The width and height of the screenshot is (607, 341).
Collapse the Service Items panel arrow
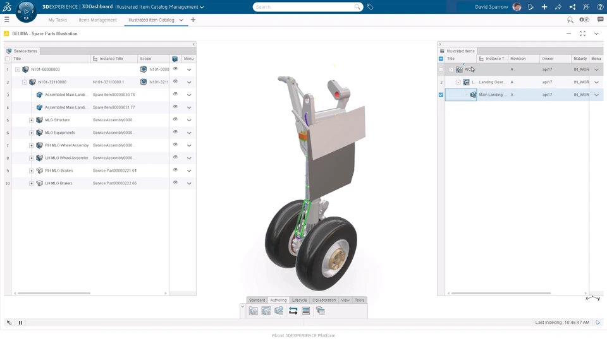coord(194,44)
